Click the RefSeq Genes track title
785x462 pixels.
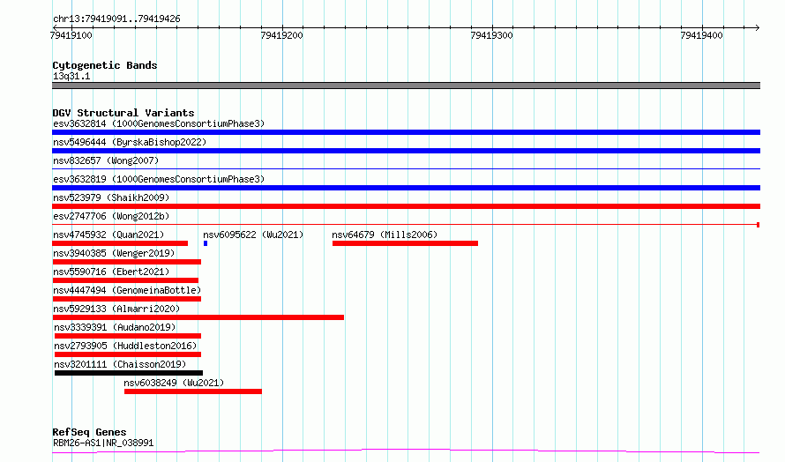(89, 433)
